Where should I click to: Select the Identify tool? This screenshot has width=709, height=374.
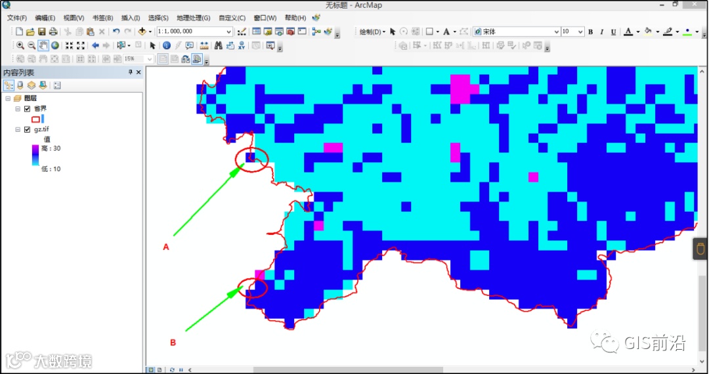click(x=166, y=46)
